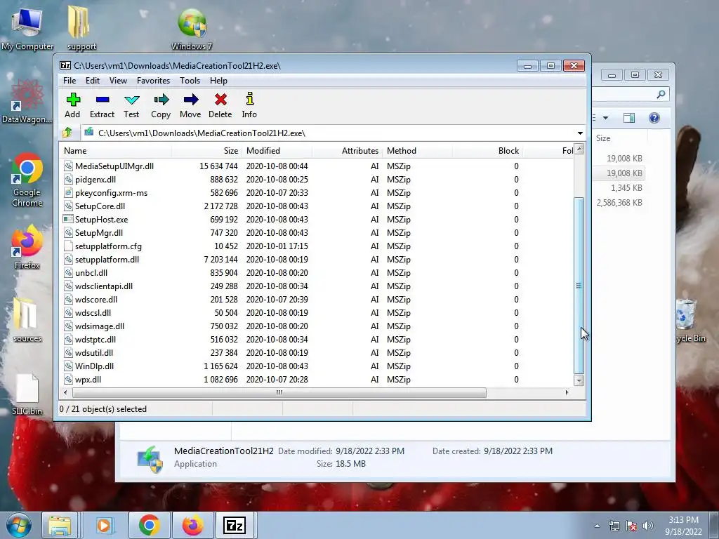The height and width of the screenshot is (539, 719).
Task: Open Action Center flag tray icon
Action: (631, 526)
